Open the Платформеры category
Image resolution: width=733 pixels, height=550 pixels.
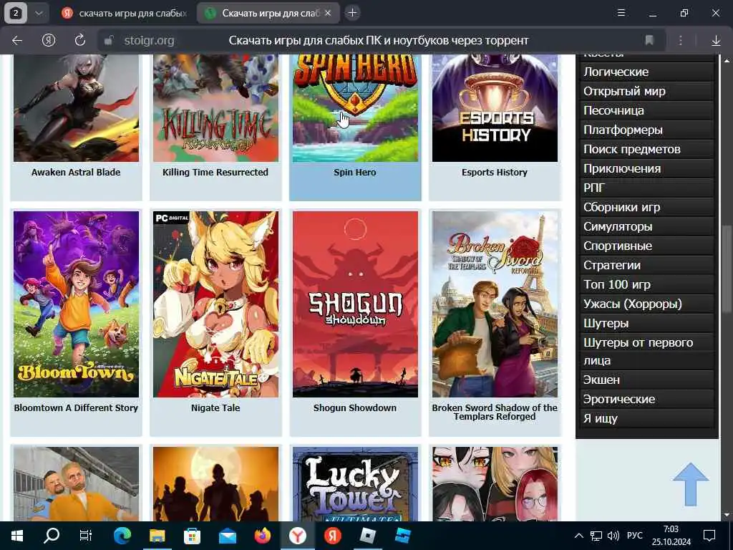pos(647,130)
